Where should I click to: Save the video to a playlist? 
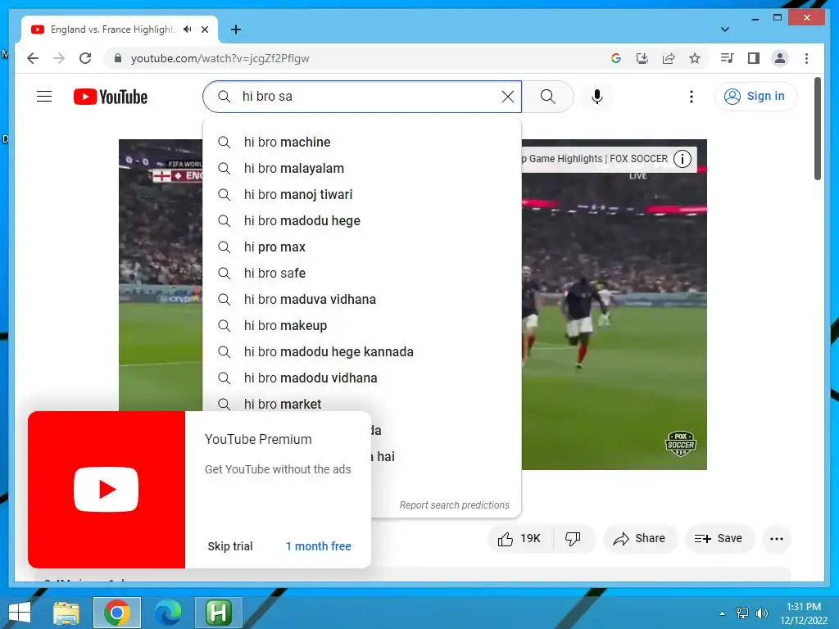click(x=719, y=539)
